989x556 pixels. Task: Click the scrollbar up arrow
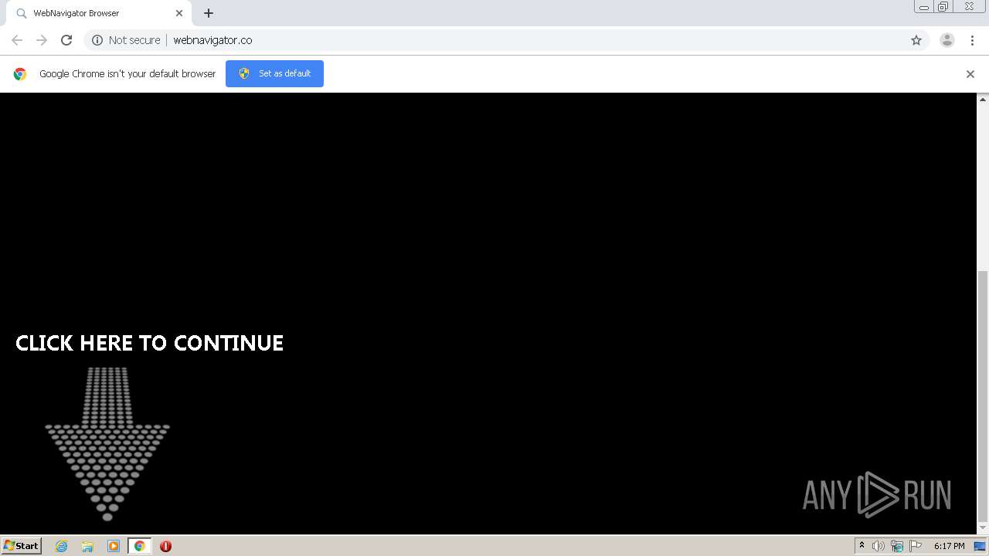(x=983, y=99)
